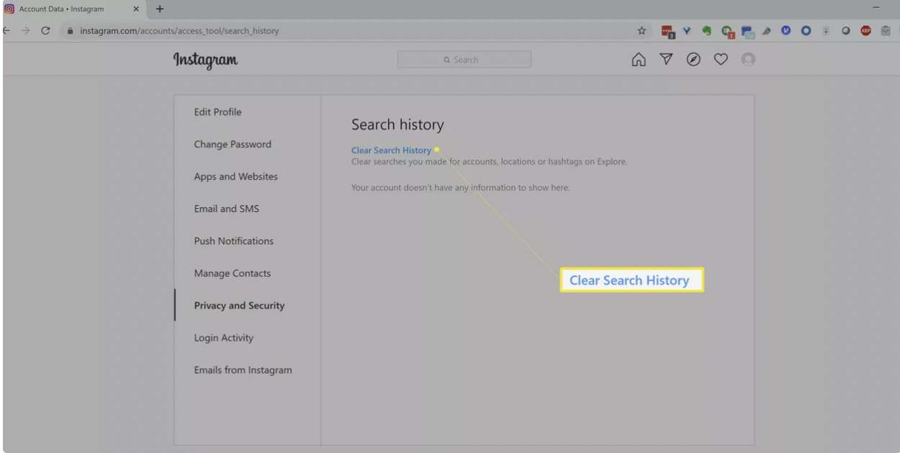Bookmark the page with the star icon
Screen dimensions: 900x453
641,30
